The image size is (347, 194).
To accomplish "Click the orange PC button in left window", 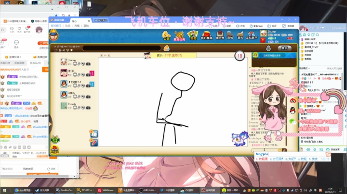I will [43, 43].
